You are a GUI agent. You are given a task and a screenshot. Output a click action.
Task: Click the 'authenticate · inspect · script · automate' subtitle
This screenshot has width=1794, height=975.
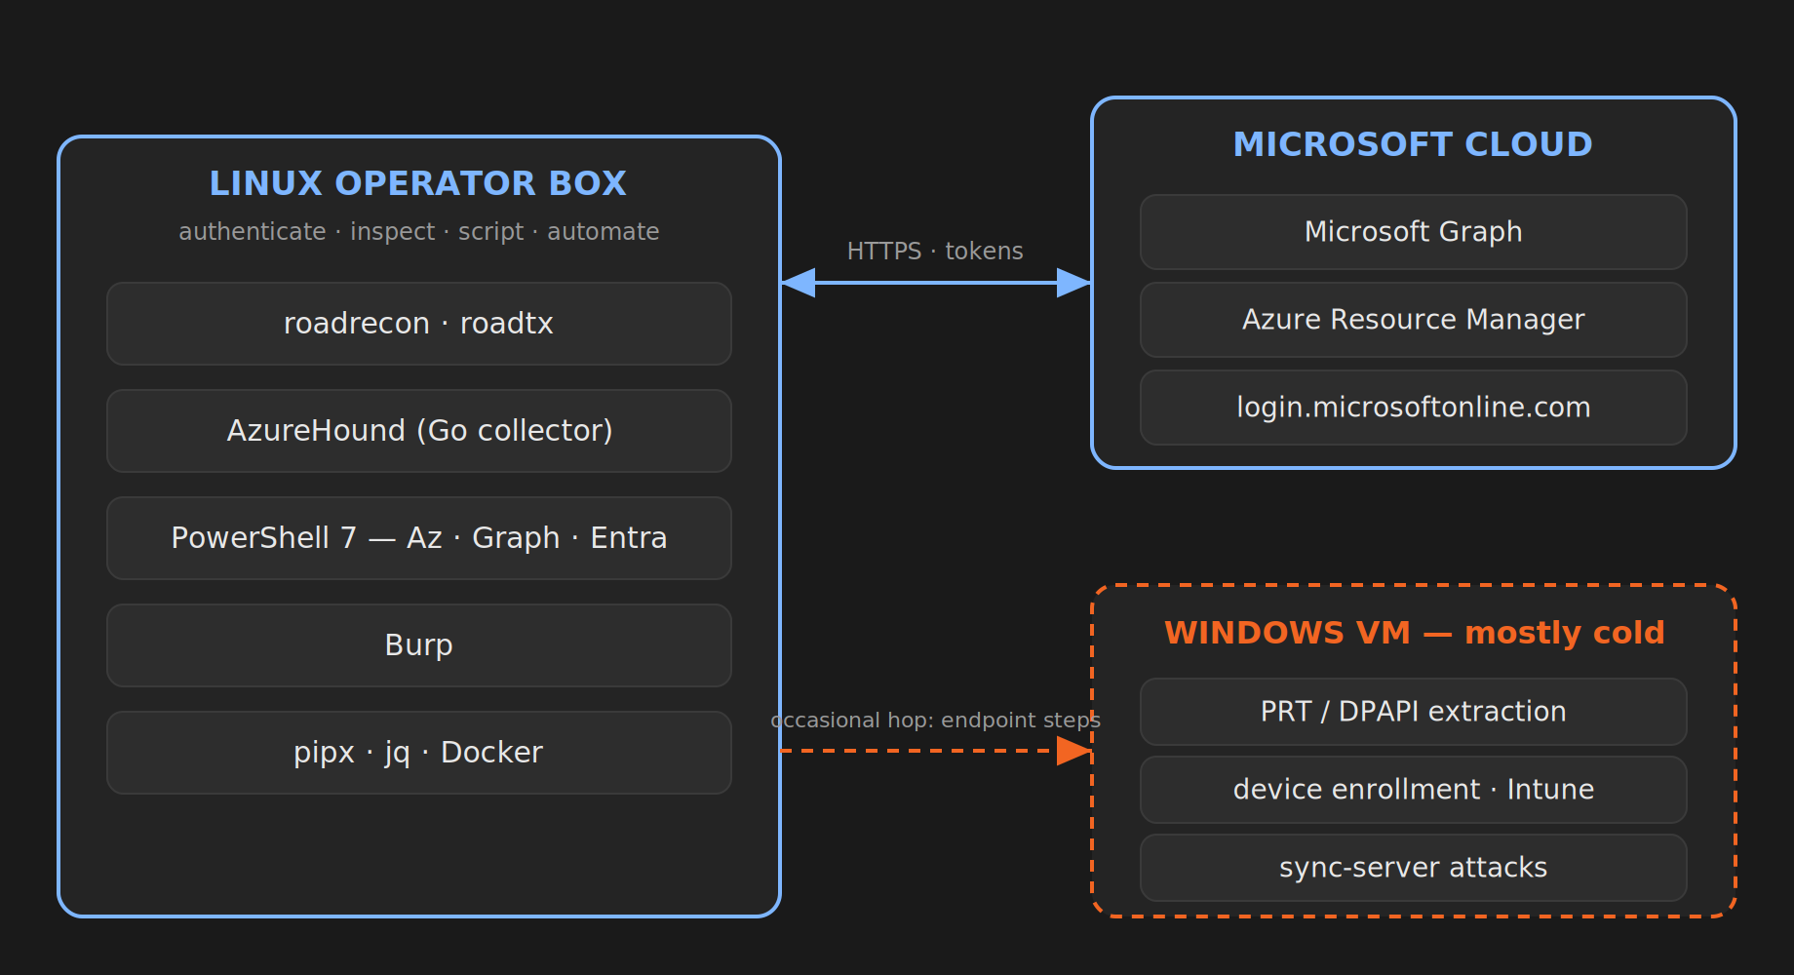419,232
